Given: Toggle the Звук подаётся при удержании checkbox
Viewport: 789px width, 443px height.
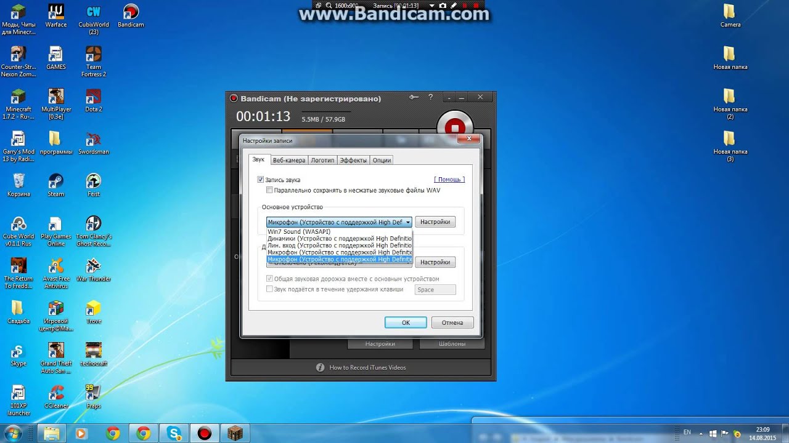Looking at the screenshot, I should pos(269,289).
